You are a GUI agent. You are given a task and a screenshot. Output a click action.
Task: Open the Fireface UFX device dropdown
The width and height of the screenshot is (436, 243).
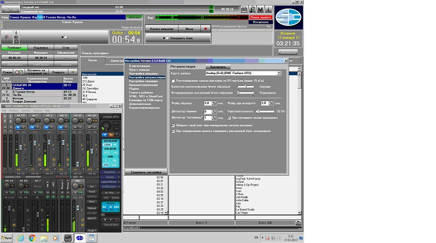[x=111, y=117]
